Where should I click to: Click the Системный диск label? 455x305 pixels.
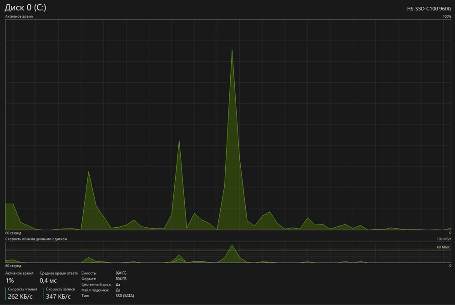(96, 285)
